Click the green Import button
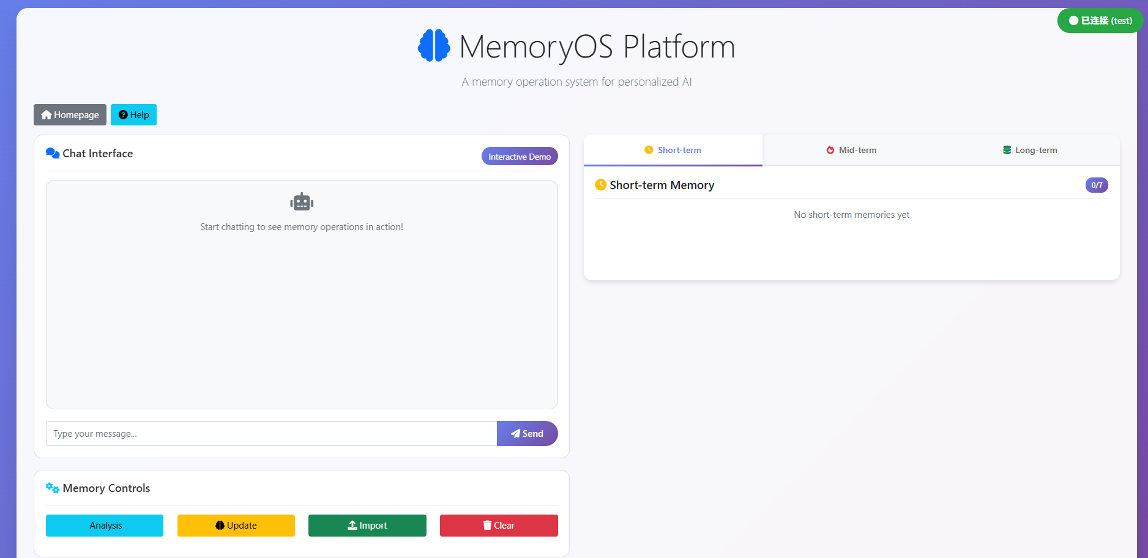 (x=367, y=526)
